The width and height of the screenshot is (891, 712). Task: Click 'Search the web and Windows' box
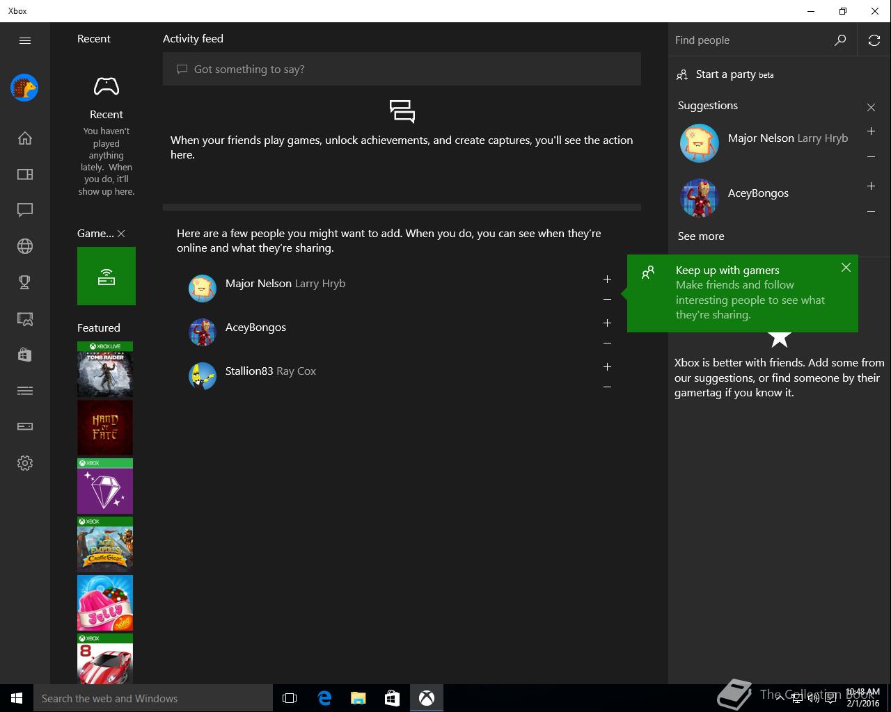coord(153,698)
